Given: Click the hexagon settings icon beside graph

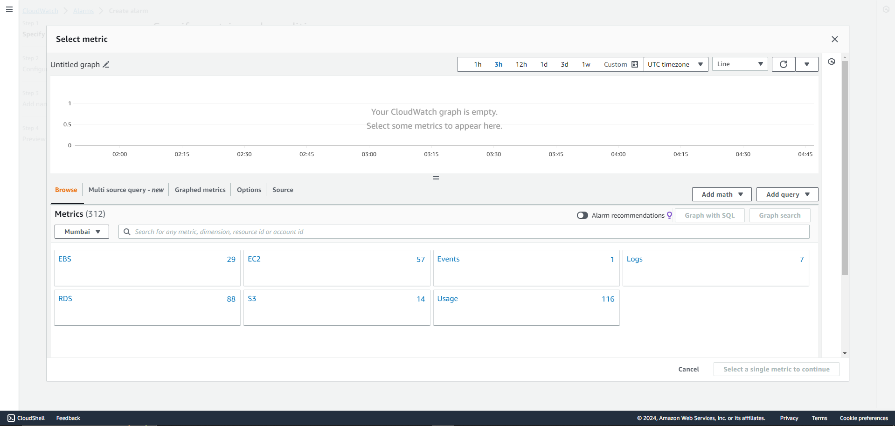Looking at the screenshot, I should tap(832, 62).
